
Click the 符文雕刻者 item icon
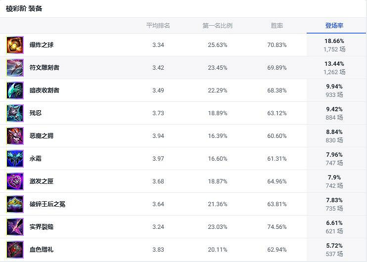pos(15,68)
